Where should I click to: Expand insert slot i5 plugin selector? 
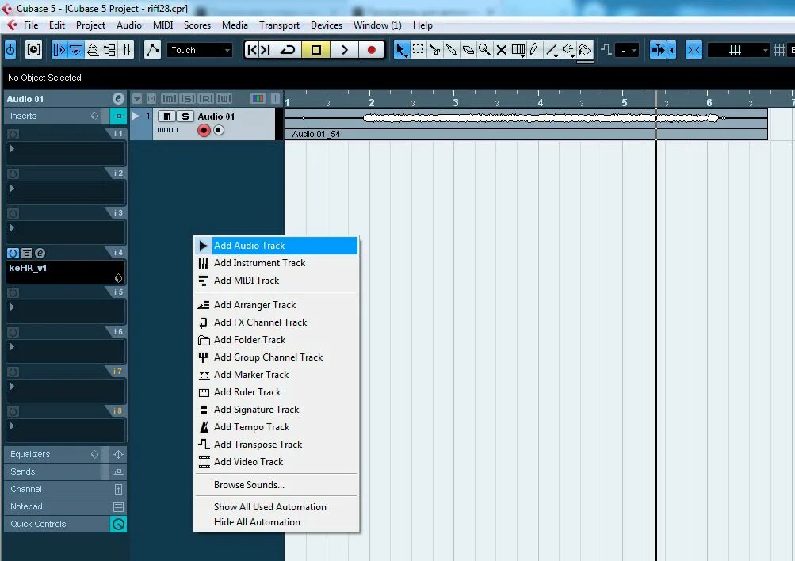coord(12,307)
